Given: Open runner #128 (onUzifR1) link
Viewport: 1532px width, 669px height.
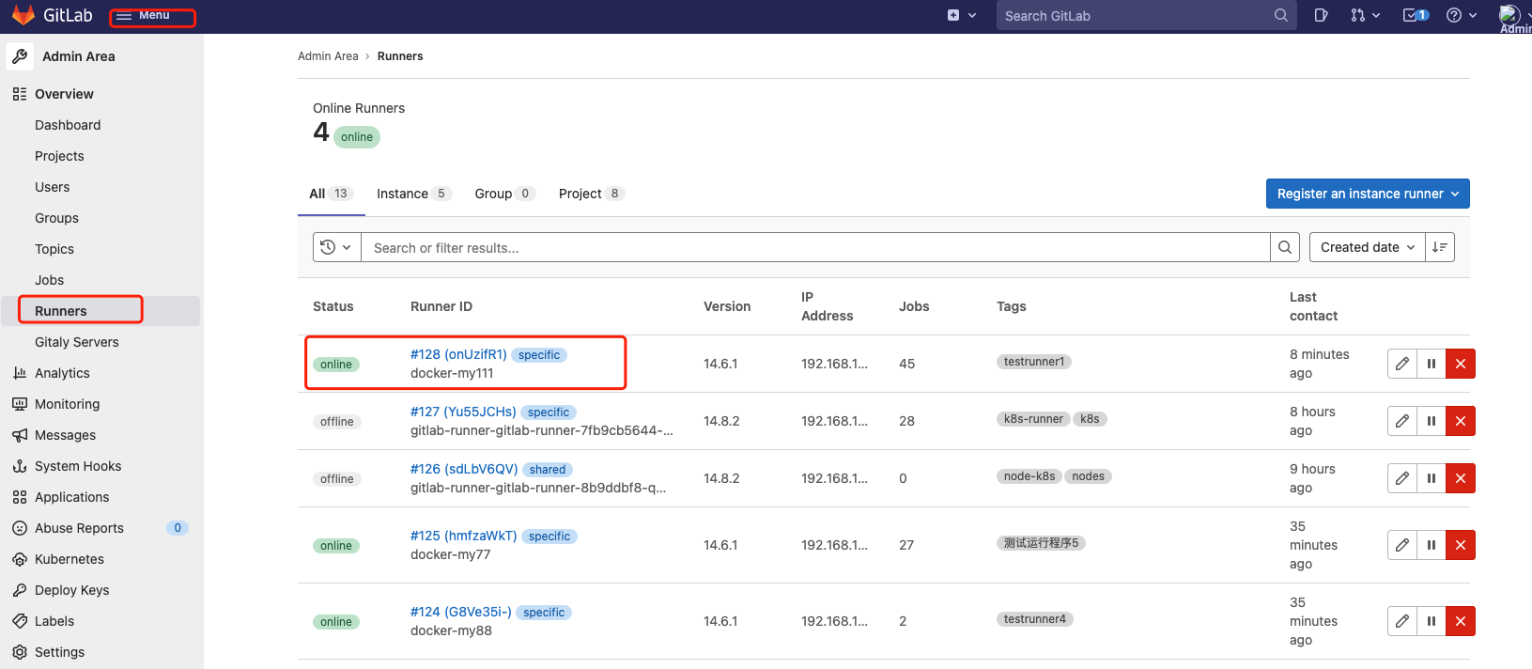Looking at the screenshot, I should [458, 354].
